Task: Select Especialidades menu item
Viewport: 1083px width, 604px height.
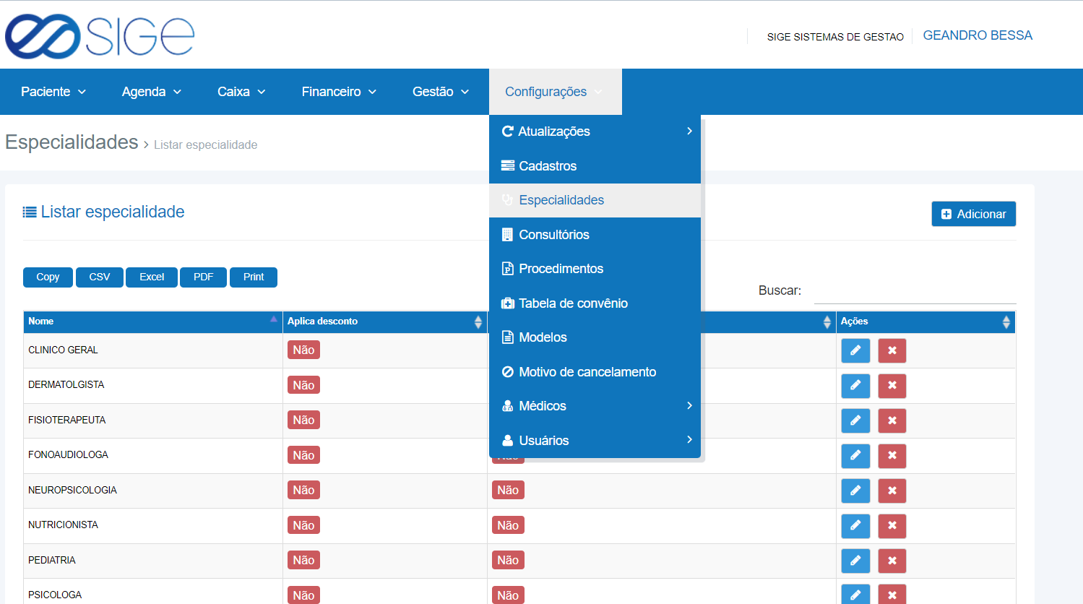Action: pos(595,200)
